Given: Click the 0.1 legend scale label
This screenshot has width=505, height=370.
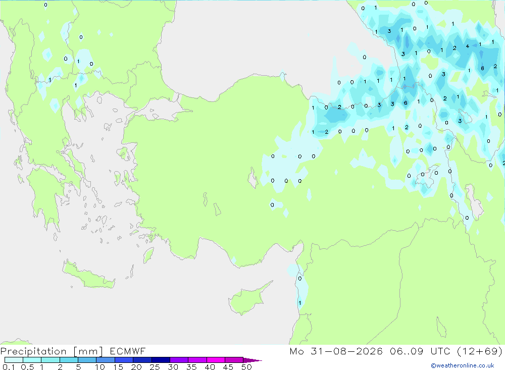Looking at the screenshot, I should point(9,367).
